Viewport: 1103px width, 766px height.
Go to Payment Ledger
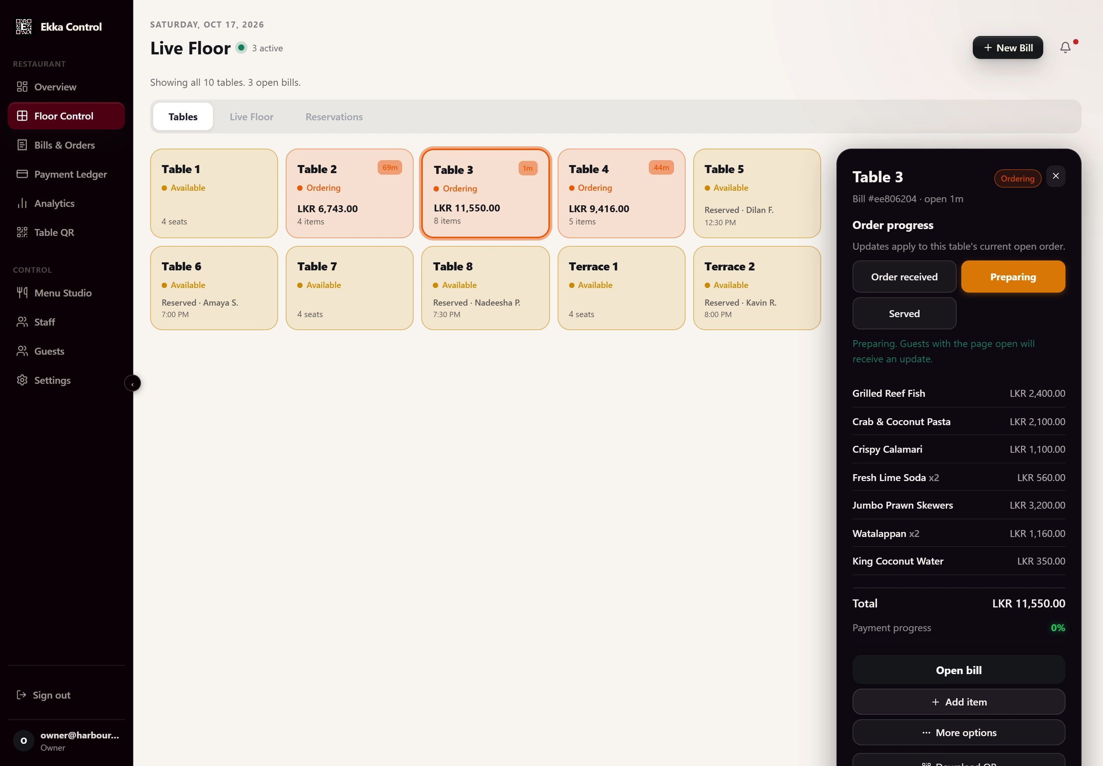coord(66,174)
